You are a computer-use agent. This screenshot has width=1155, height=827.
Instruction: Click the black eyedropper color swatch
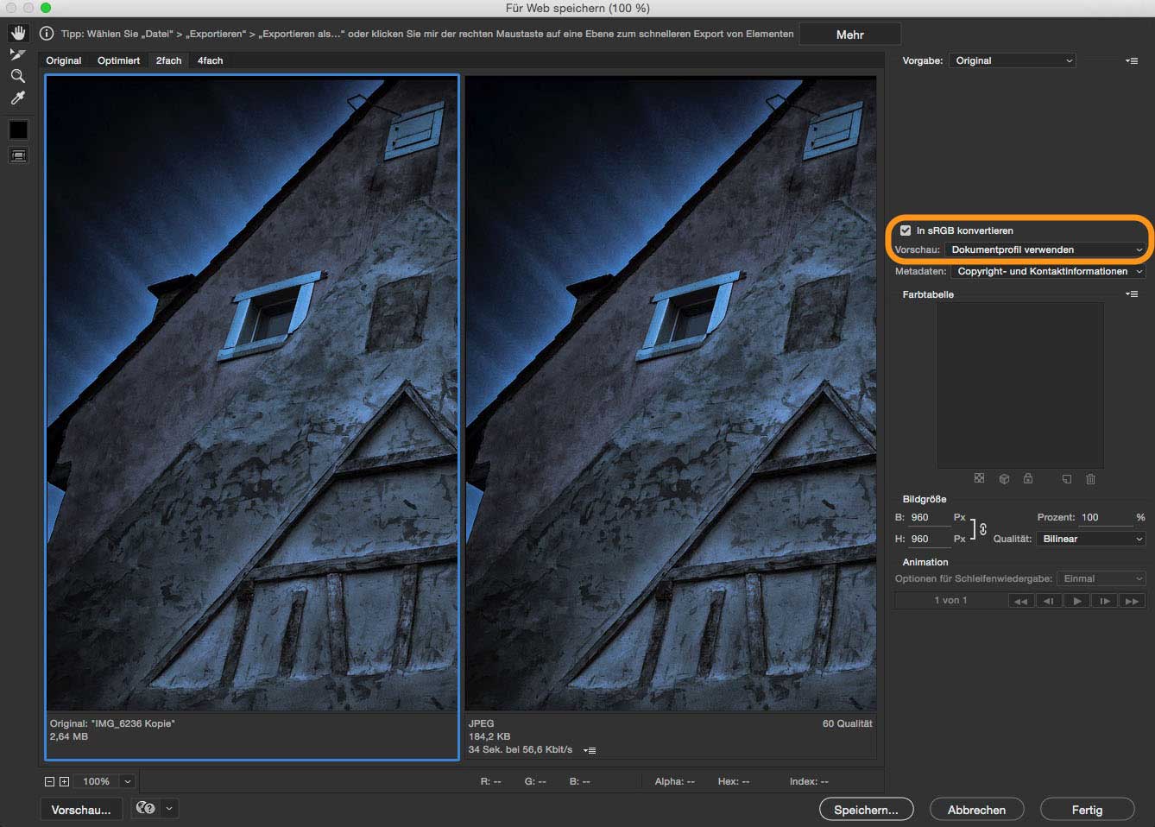(18, 129)
